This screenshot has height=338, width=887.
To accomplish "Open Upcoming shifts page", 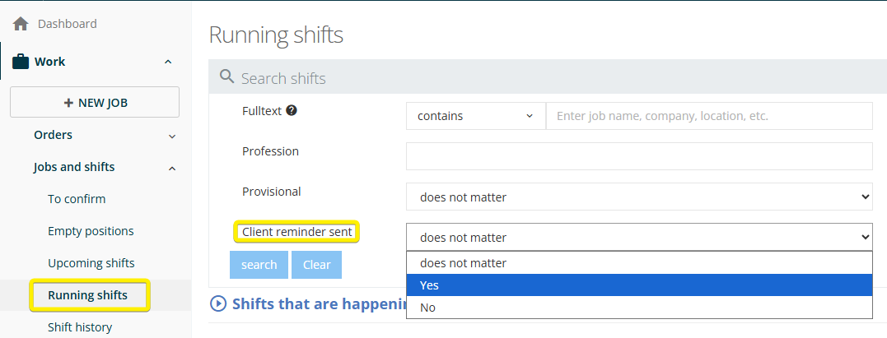I will [x=91, y=263].
